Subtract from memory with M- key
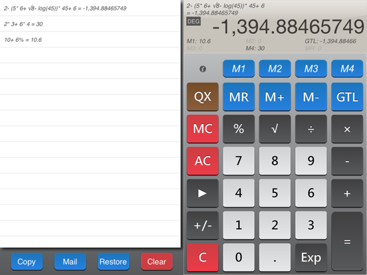The width and height of the screenshot is (367, 275). (311, 96)
